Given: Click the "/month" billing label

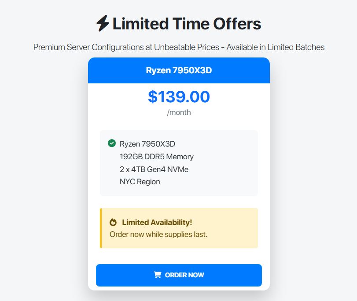Looking at the screenshot, I should point(179,112).
